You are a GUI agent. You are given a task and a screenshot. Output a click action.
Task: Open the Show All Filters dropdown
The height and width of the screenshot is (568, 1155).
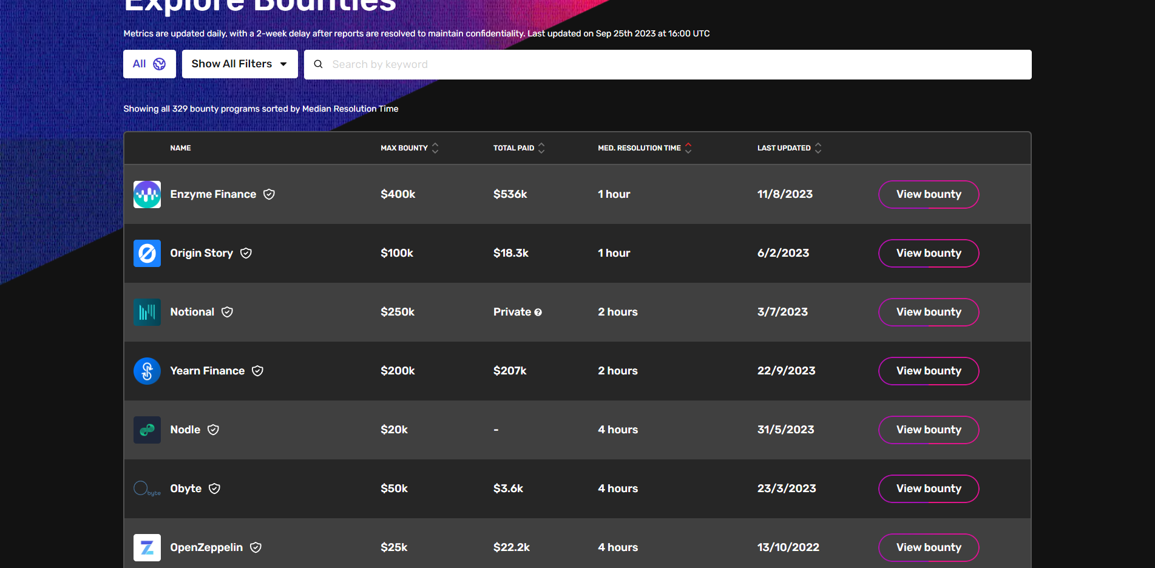pyautogui.click(x=239, y=64)
